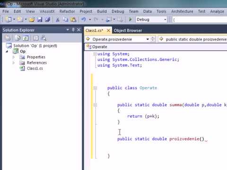Click the Redo arrow icon

96,20
